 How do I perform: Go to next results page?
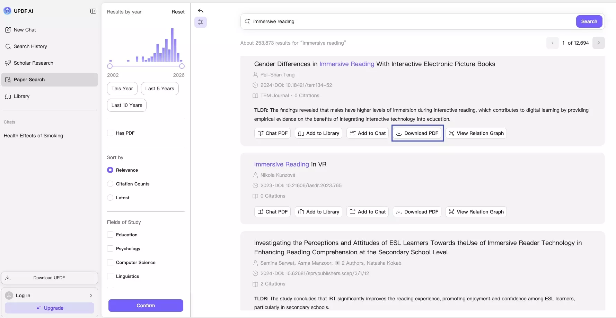[598, 43]
